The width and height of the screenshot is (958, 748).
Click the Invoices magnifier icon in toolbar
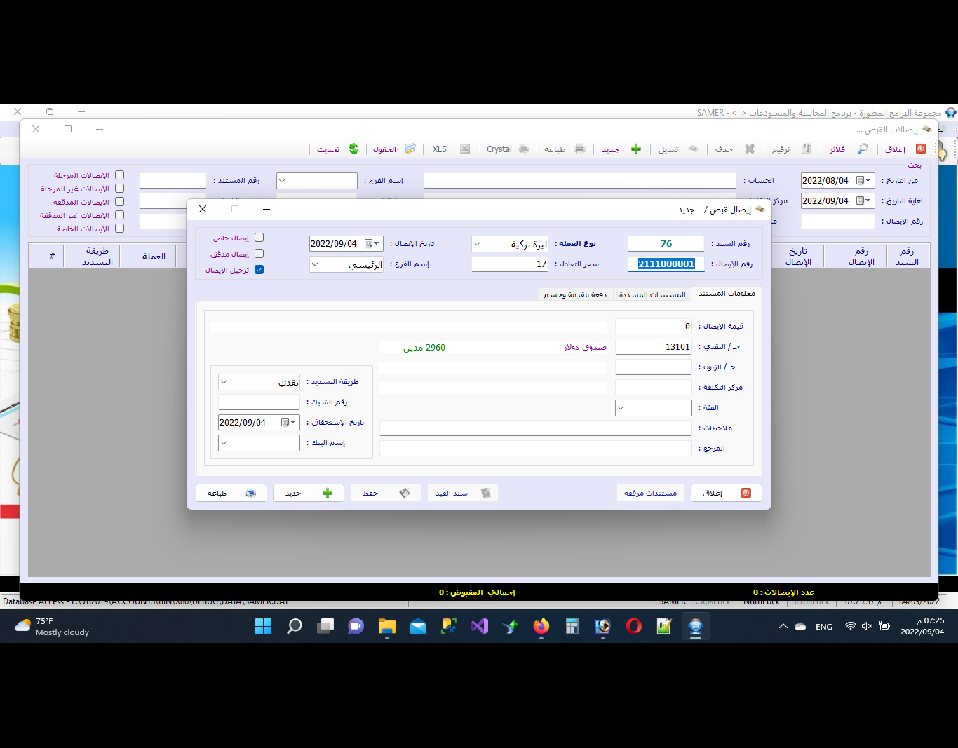tap(863, 149)
